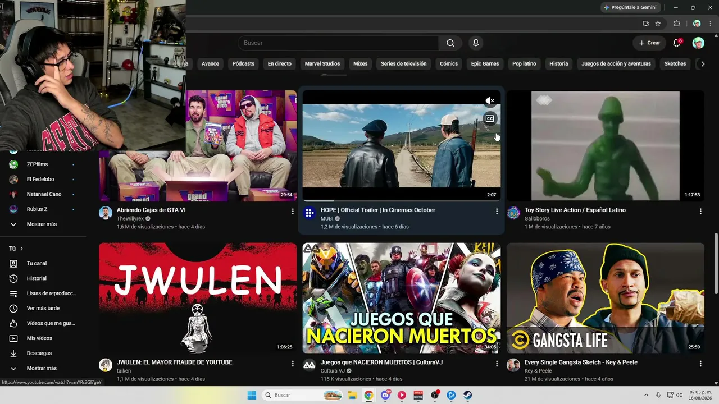The image size is (719, 404).
Task: Select the Marvel Studios chip
Action: (x=322, y=64)
